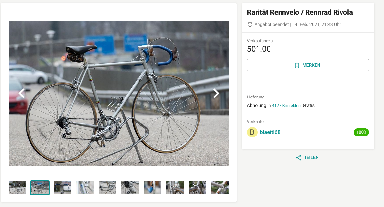Open the blue handlebar thumbnail
This screenshot has height=207, width=384.
[63, 188]
